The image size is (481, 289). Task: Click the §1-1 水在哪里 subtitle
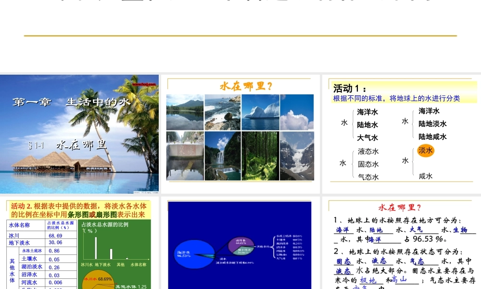67,145
